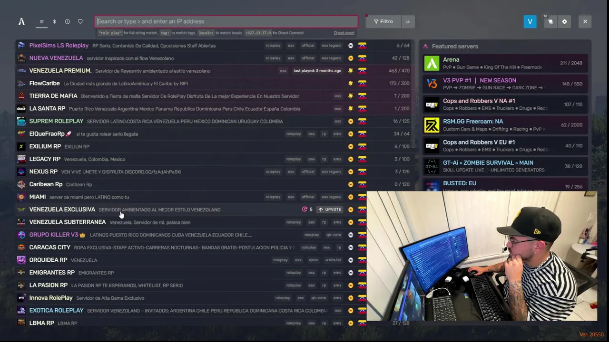
Task: Open featured server V3 PVP #1
Action: click(505, 84)
